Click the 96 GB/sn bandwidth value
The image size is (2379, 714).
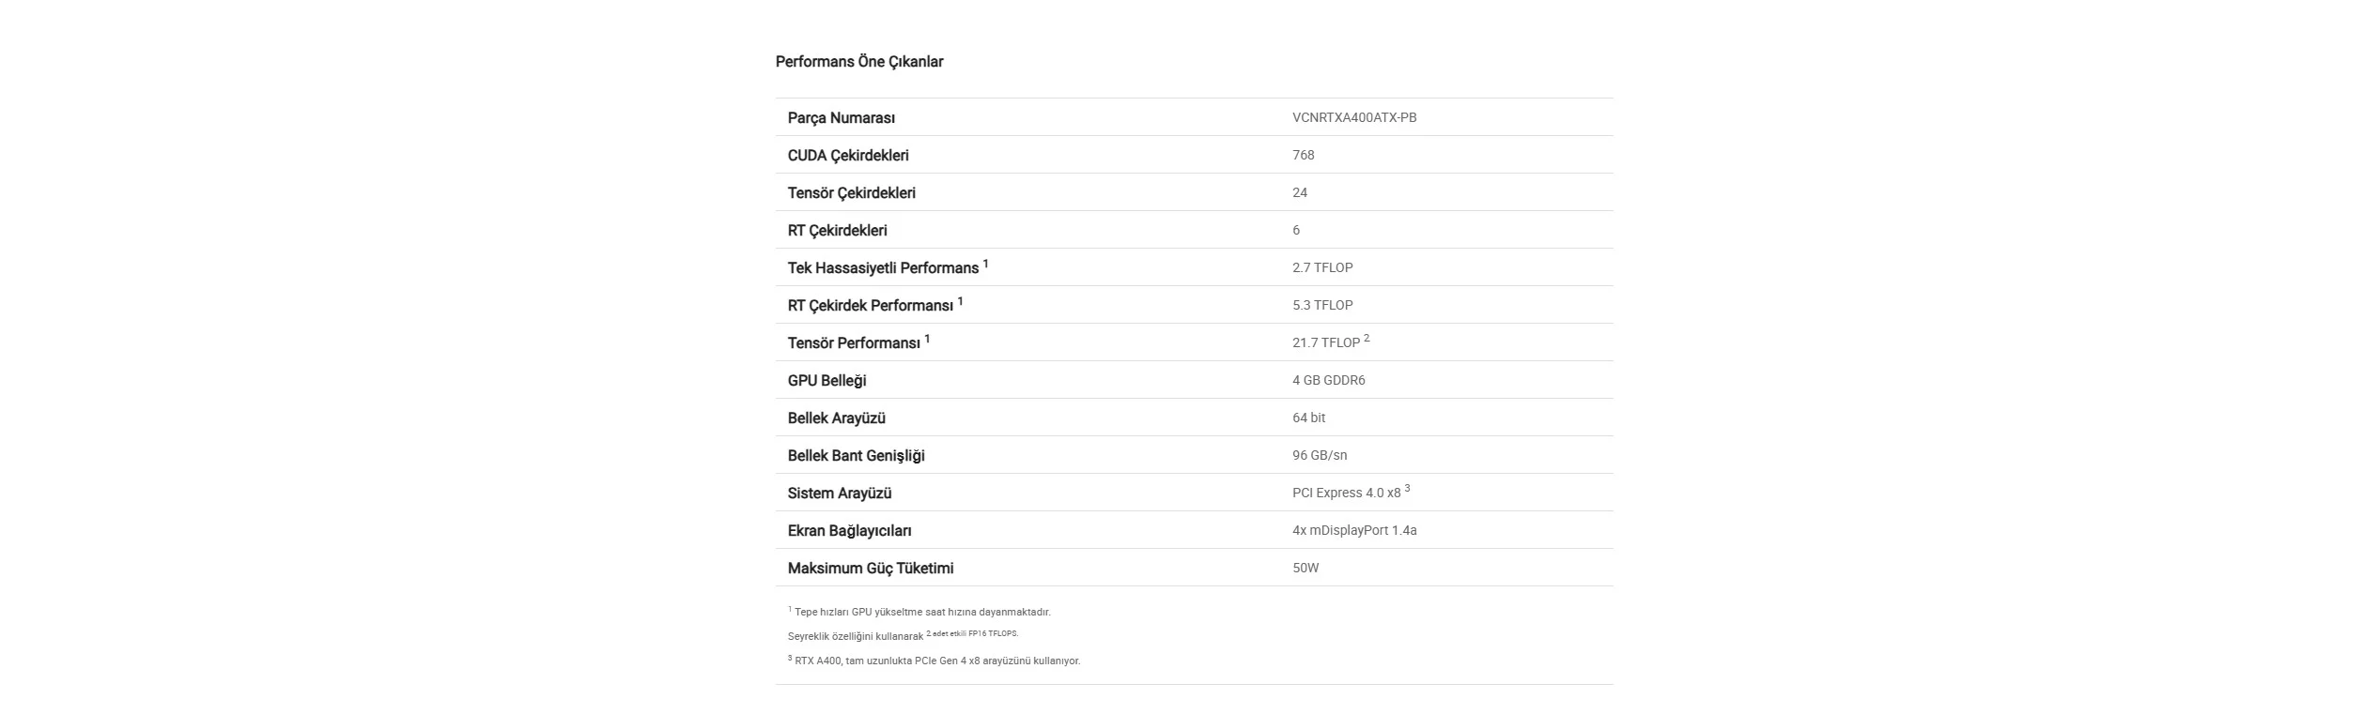[1319, 455]
